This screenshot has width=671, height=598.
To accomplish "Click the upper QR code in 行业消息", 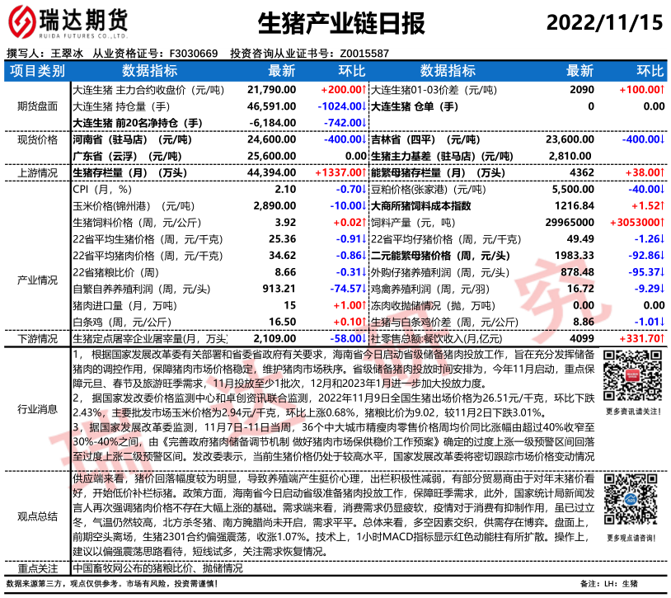I will point(632,376).
